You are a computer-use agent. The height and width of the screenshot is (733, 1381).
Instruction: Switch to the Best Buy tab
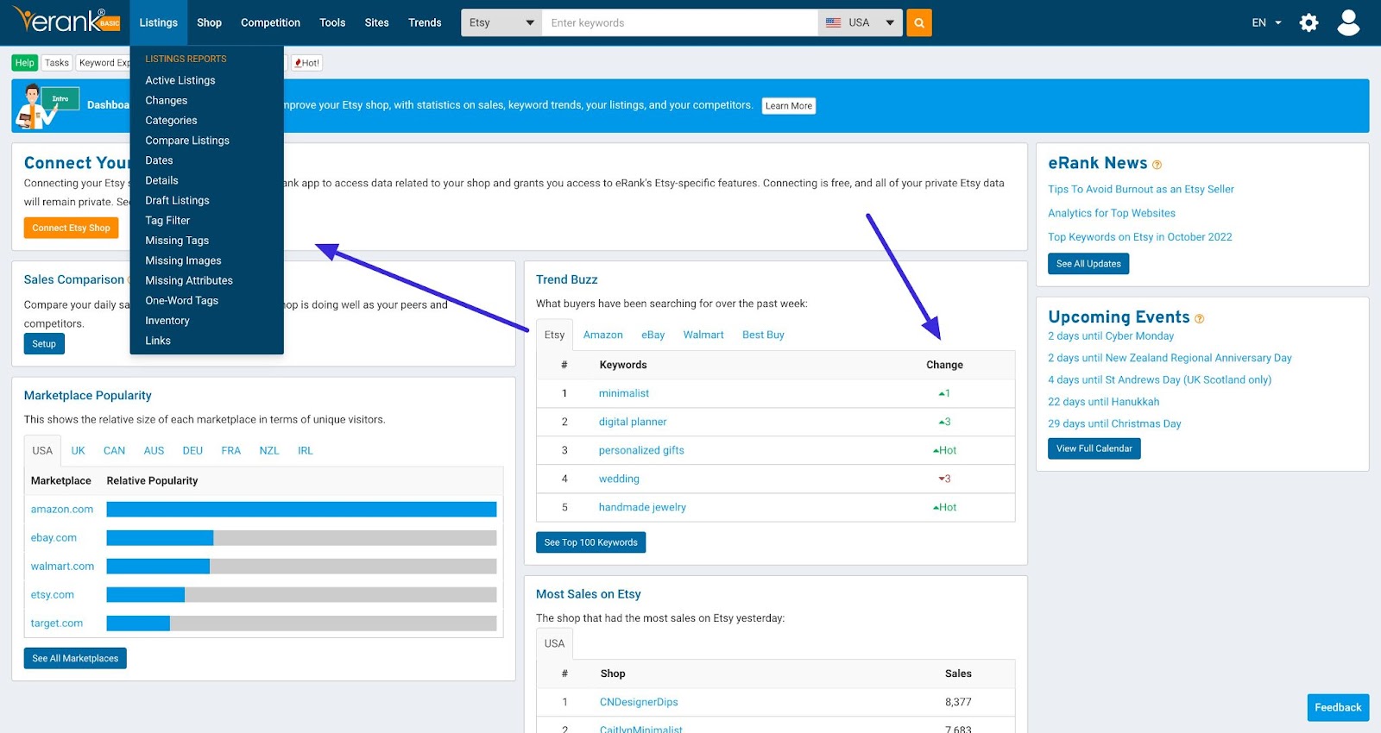763,335
